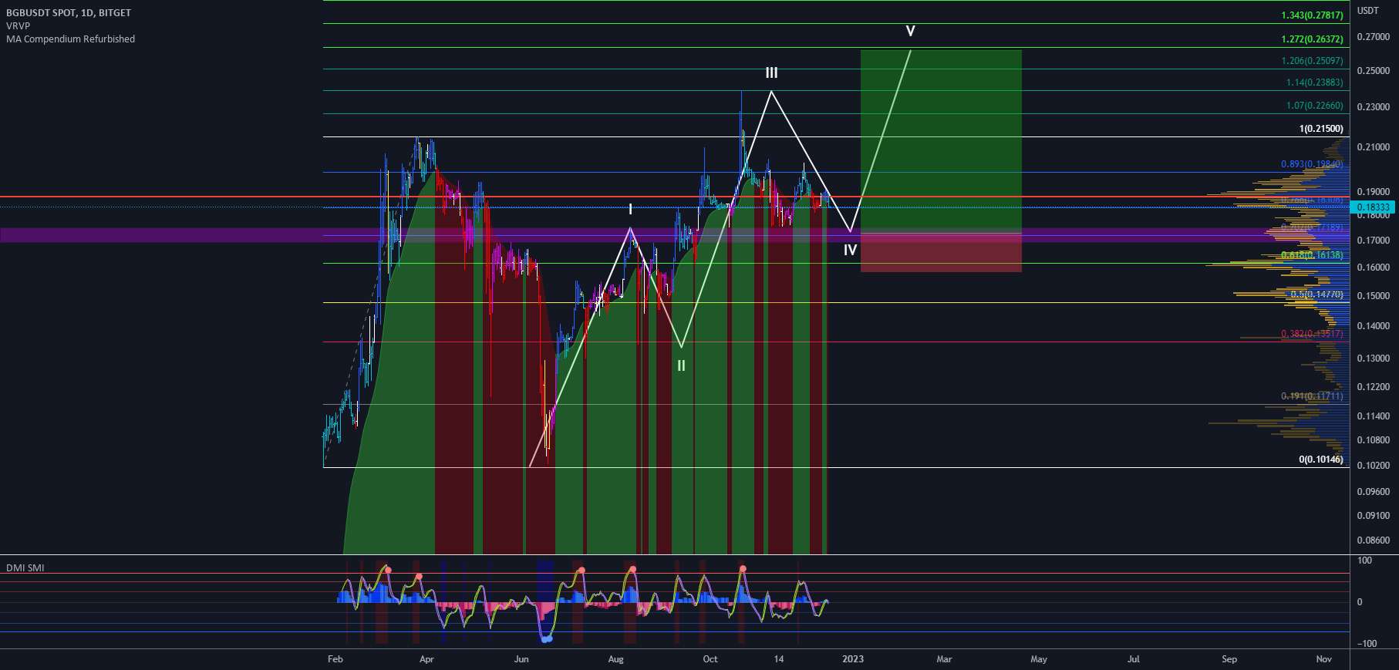
Task: Click the 0.16000 price axis value
Action: 1373,268
